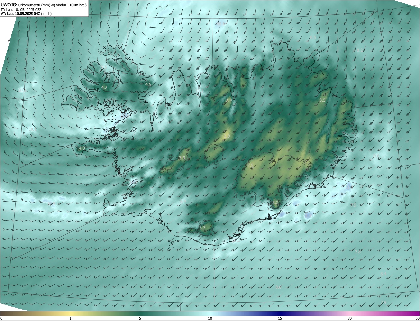Click the 4.2 value over the Westfjords
This screenshot has width=420, height=321.
[x=104, y=88]
